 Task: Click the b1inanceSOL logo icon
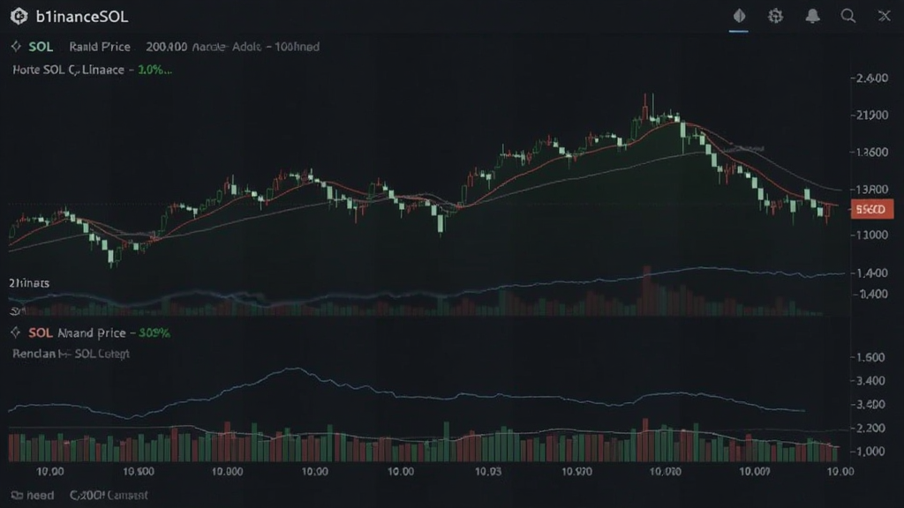(x=19, y=16)
